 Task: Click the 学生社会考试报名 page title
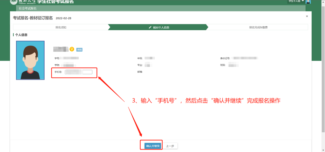click(x=55, y=2)
